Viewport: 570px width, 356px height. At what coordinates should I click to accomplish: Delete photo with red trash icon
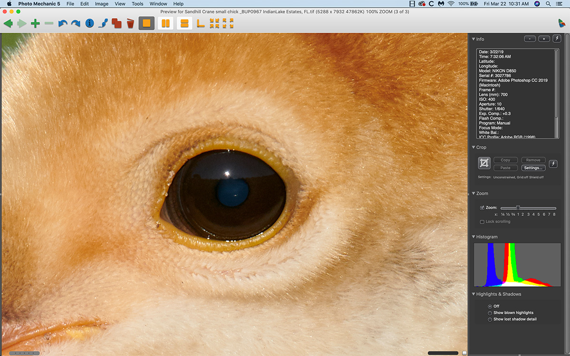pos(130,23)
